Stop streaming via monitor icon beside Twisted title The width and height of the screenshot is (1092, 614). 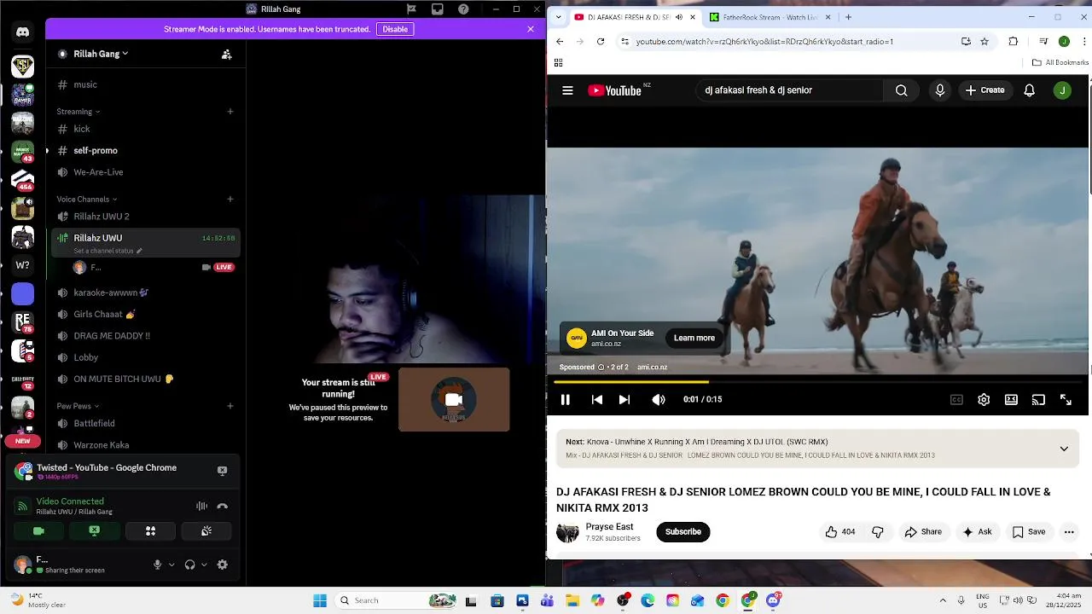tap(222, 471)
